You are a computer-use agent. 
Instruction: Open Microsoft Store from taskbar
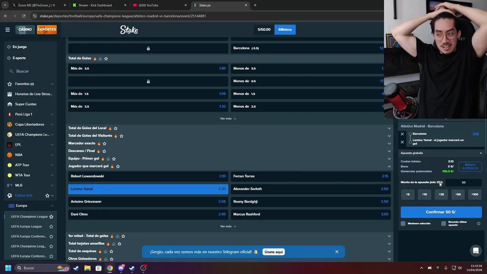tap(99, 268)
